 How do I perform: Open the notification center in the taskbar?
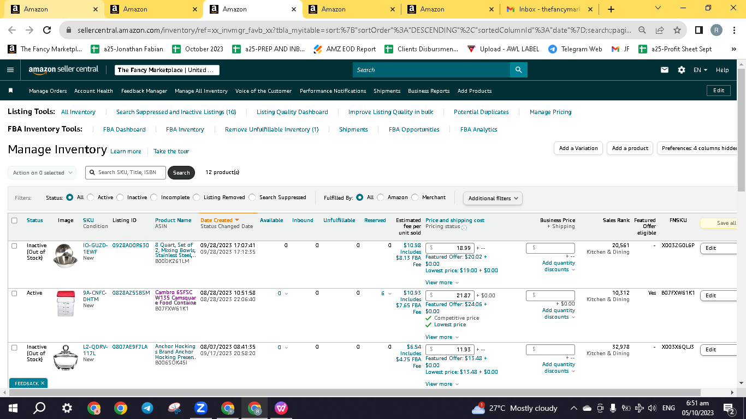tap(729, 408)
